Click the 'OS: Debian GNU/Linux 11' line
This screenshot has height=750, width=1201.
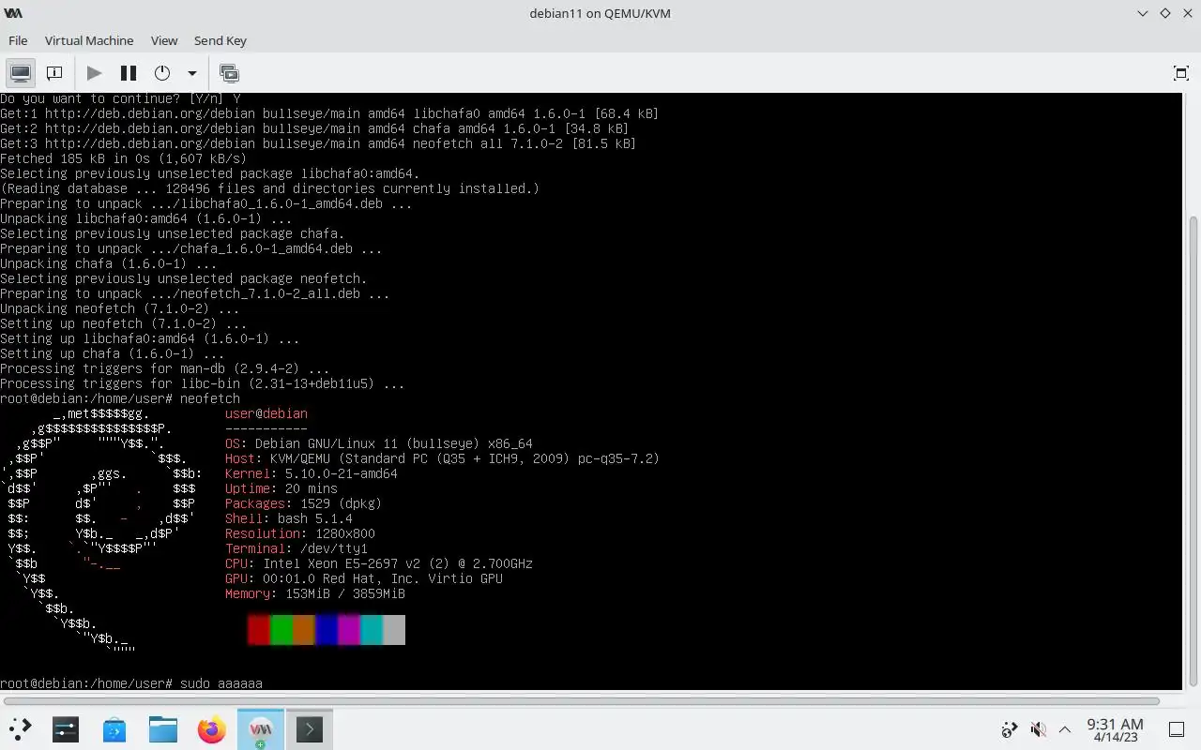379,443
